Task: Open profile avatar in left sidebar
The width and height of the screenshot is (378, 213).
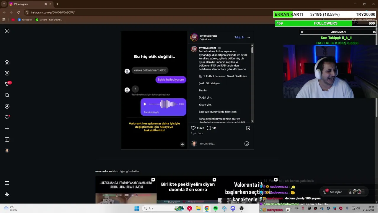Action: 7,151
